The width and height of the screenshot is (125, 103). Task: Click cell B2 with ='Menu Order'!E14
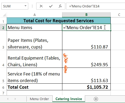pyautogui.click(x=86, y=27)
